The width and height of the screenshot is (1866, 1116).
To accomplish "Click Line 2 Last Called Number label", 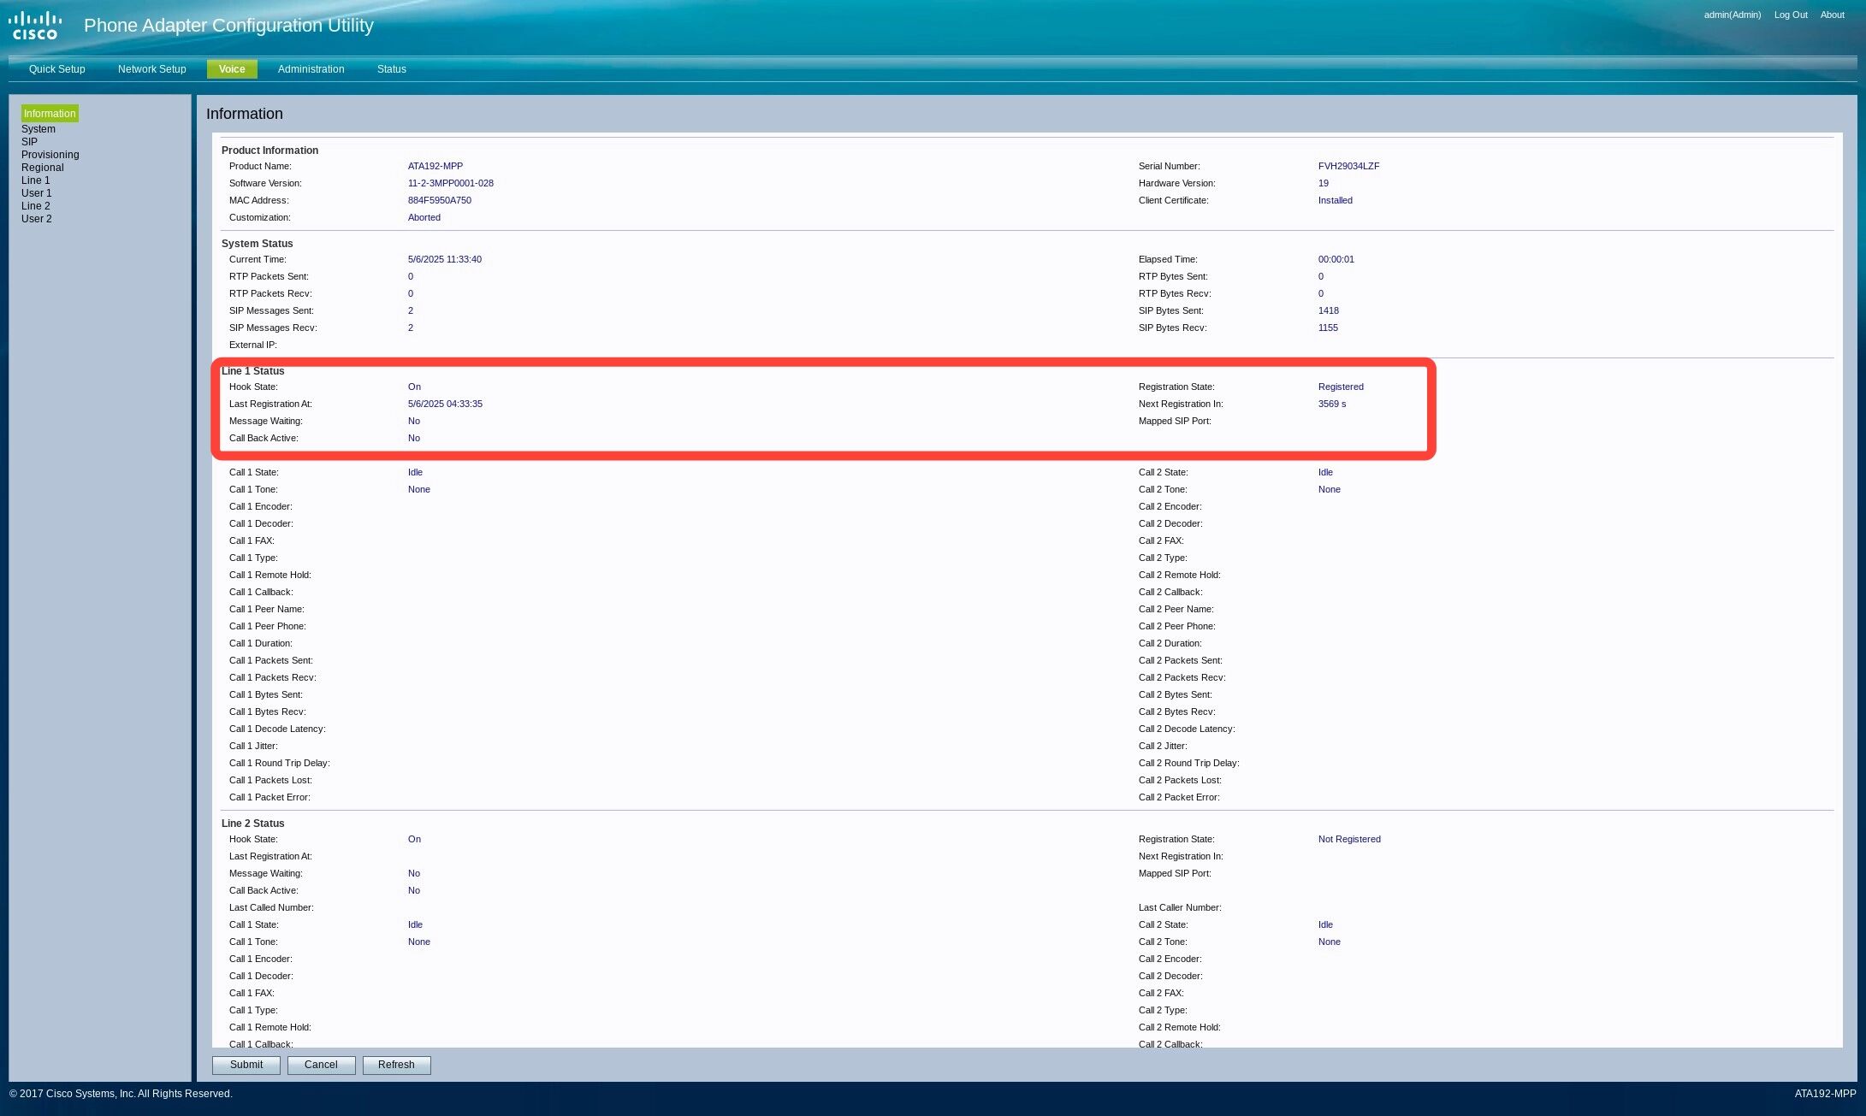I will tap(271, 907).
